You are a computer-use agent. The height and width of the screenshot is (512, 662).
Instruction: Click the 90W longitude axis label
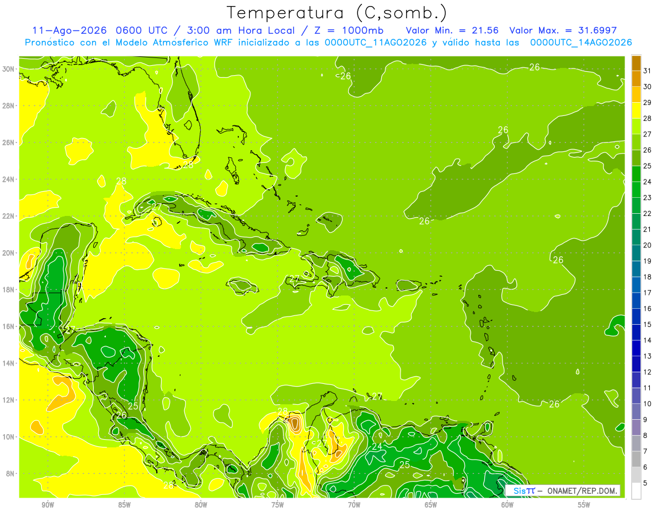pyautogui.click(x=47, y=505)
